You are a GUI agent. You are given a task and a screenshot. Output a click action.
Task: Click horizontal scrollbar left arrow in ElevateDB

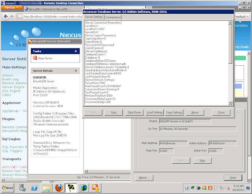tap(86, 171)
